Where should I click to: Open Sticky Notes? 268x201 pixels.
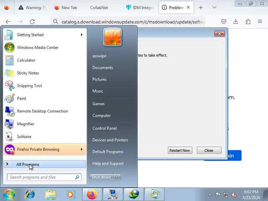click(45, 73)
